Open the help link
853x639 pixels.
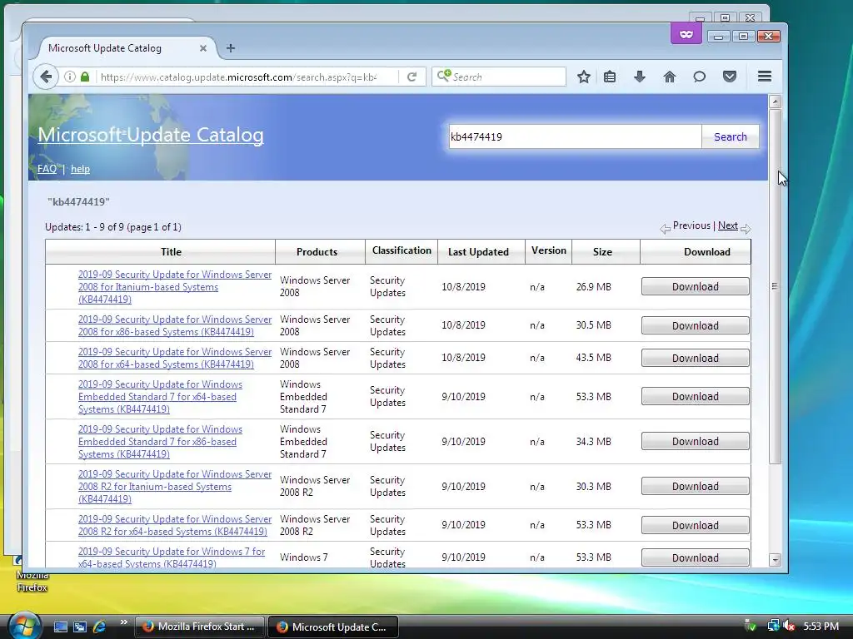[x=80, y=169]
